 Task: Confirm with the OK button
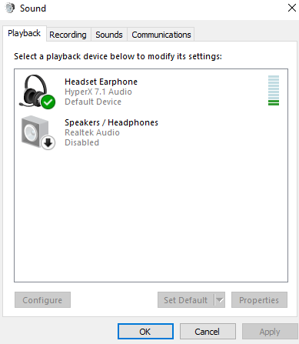145,332
